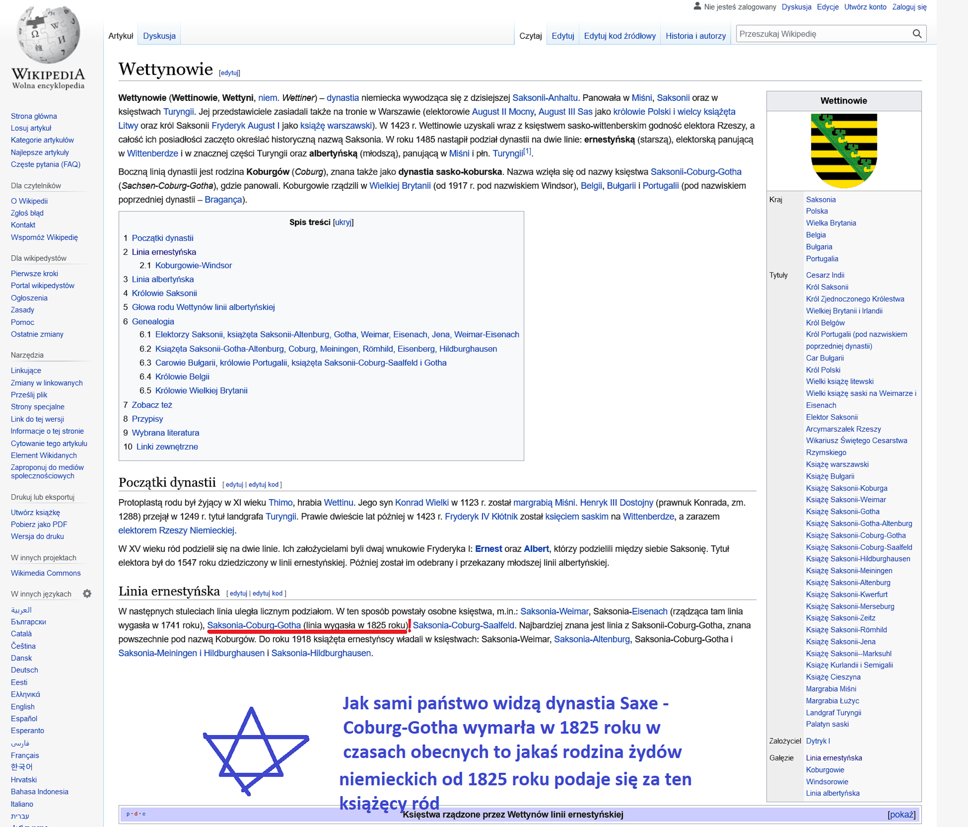
Task: Open Konrad Wielki link
Action: (x=422, y=503)
